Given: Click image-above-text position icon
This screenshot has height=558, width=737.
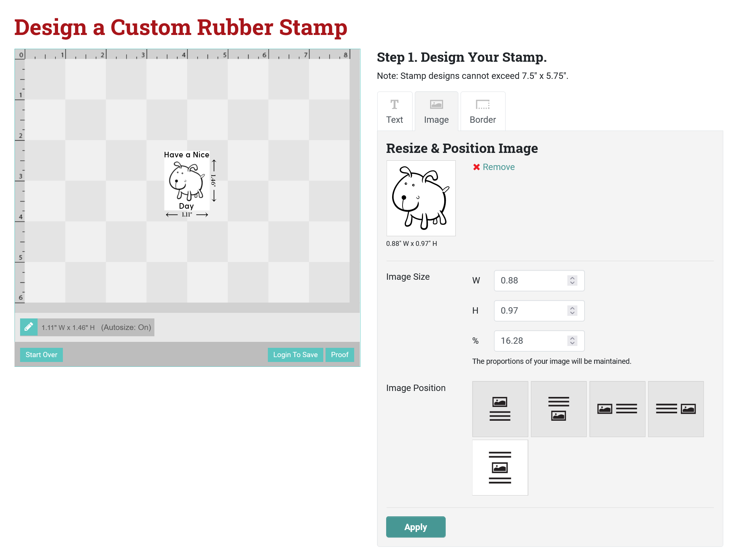Looking at the screenshot, I should point(500,408).
